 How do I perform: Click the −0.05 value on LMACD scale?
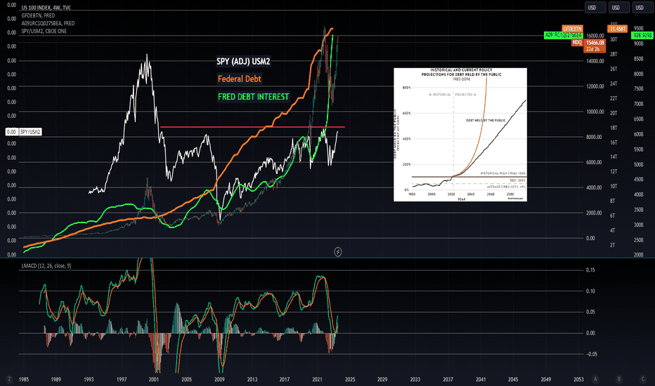click(591, 354)
